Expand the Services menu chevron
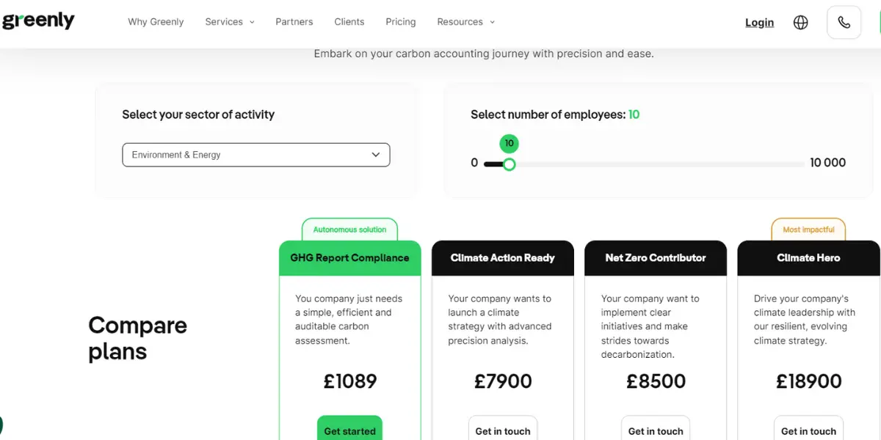The width and height of the screenshot is (881, 440). click(x=252, y=22)
